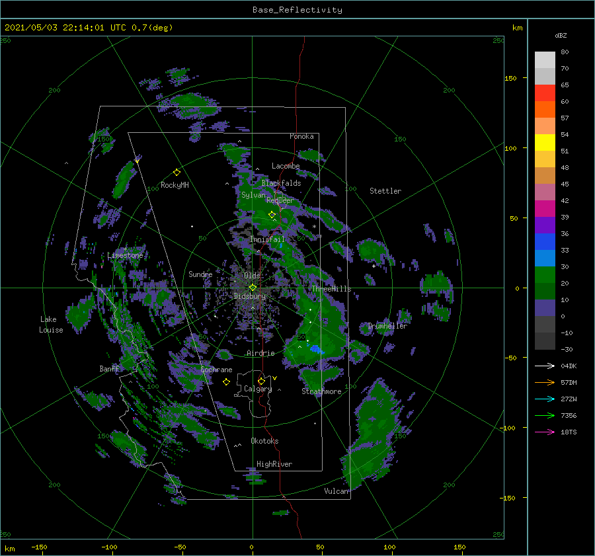The width and height of the screenshot is (595, 556).
Task: Click the Limestone label
Action: [125, 255]
